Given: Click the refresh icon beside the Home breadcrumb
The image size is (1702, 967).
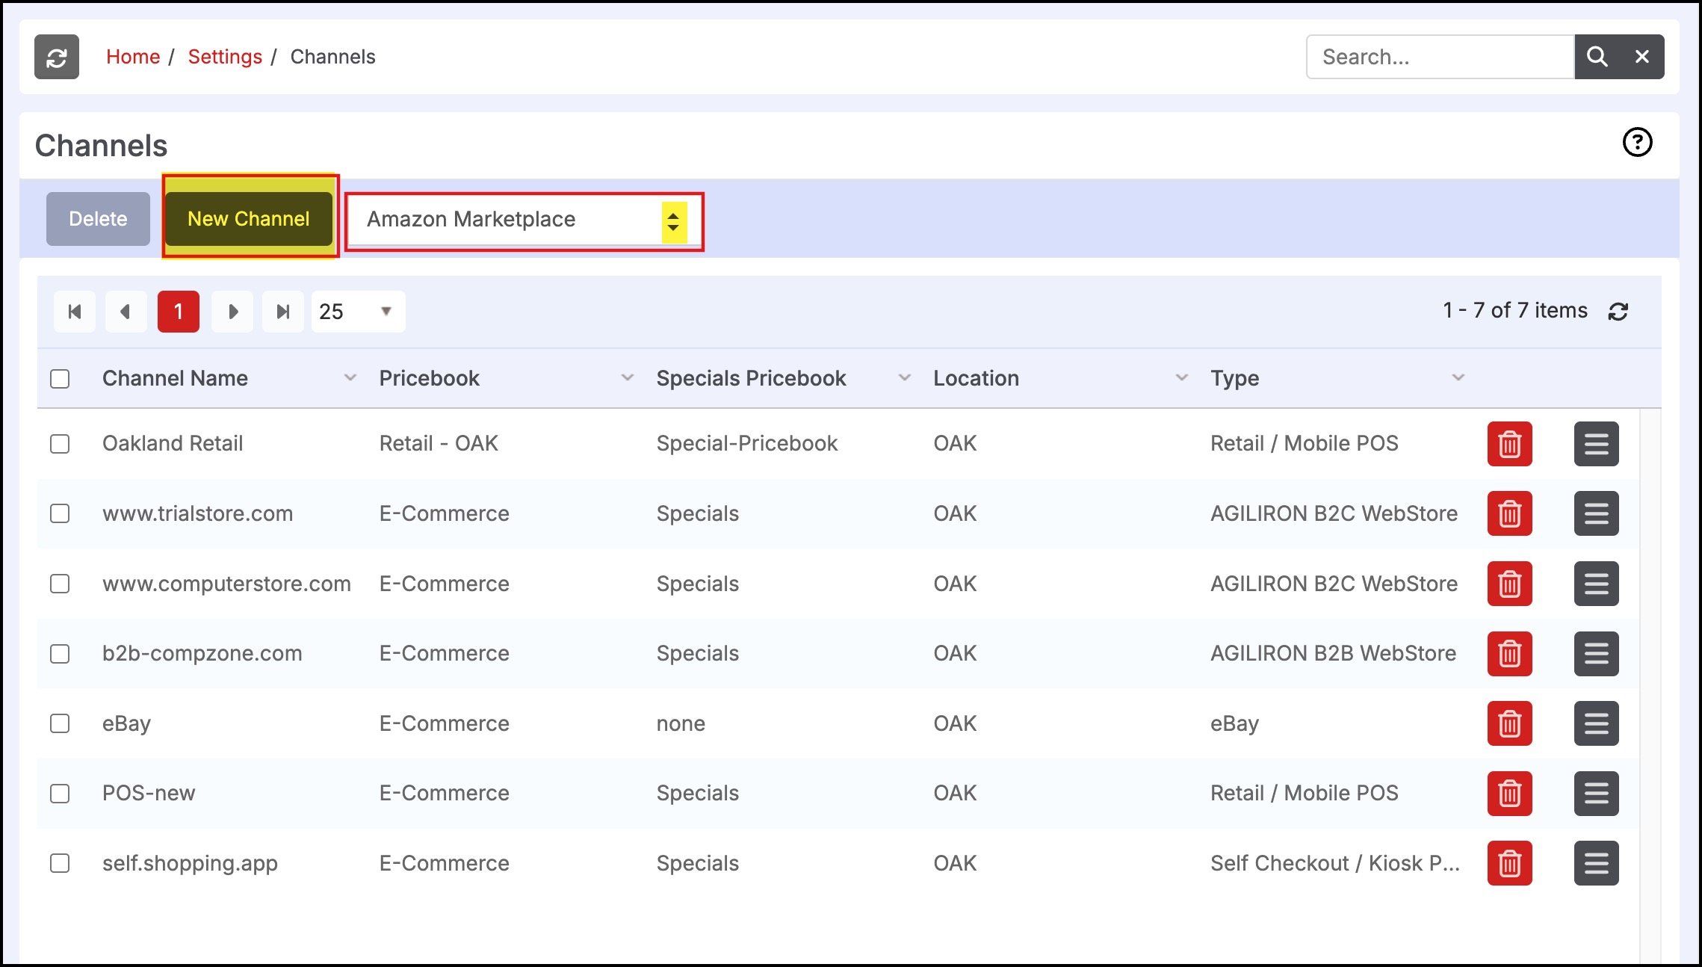Looking at the screenshot, I should [x=57, y=57].
